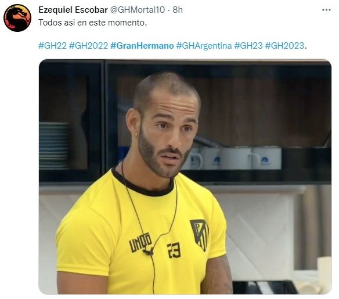Open Ezequiel Escobar's profile name
339x299 pixels.
coord(73,10)
